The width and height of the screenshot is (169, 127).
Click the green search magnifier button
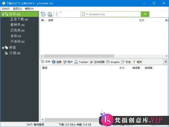click(145, 14)
